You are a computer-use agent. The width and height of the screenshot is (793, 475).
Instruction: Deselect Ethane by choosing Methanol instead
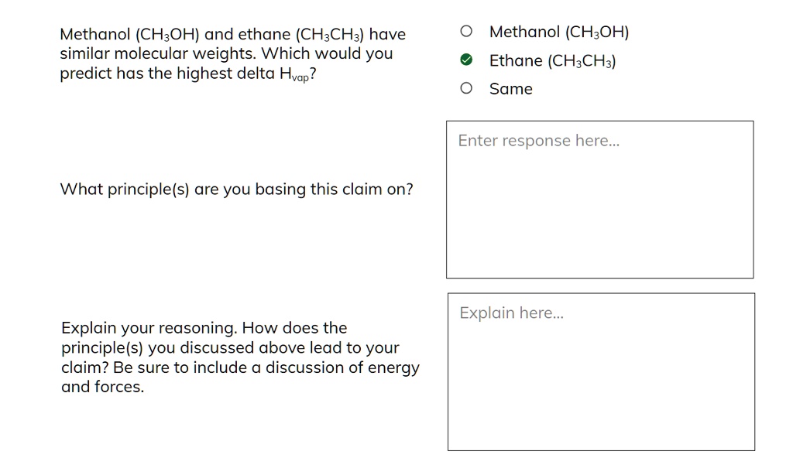466,31
